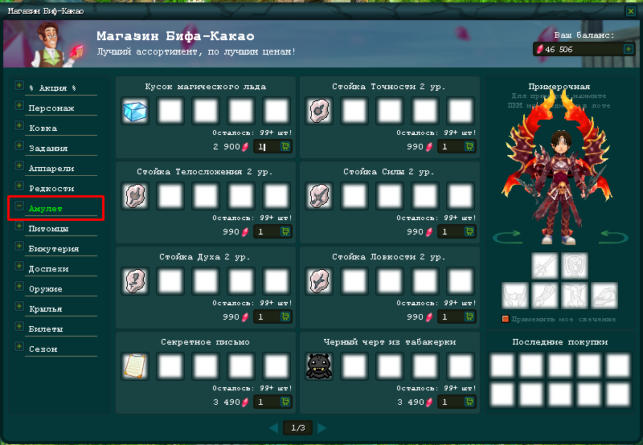The width and height of the screenshot is (643, 445).
Task: Open the Оружие shop category
Action: pos(46,289)
